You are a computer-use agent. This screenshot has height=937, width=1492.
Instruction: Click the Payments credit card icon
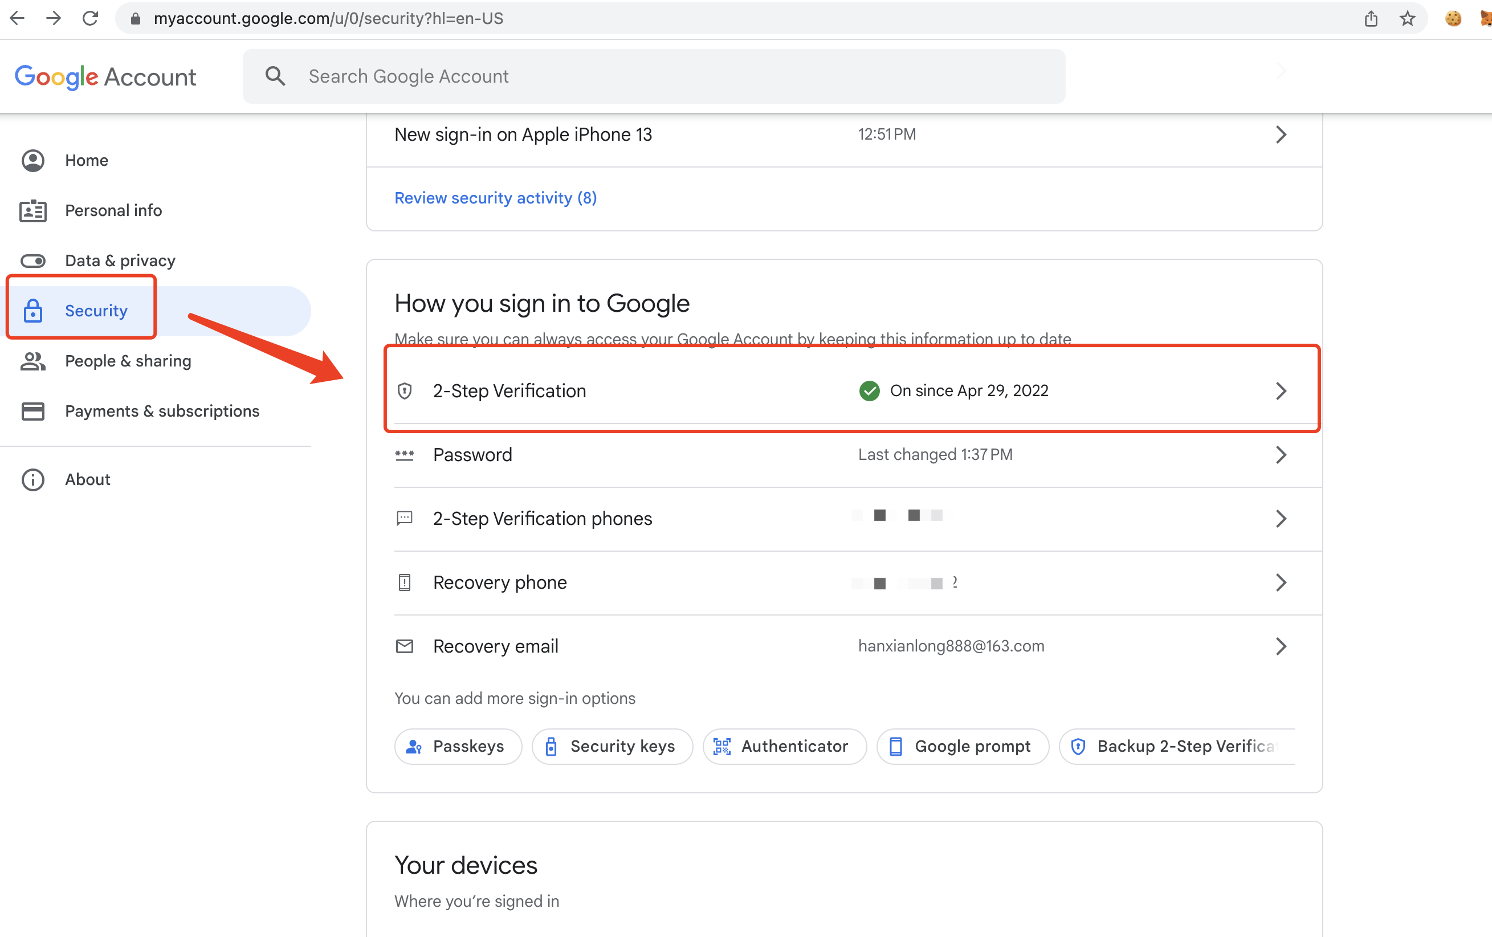[x=33, y=412]
